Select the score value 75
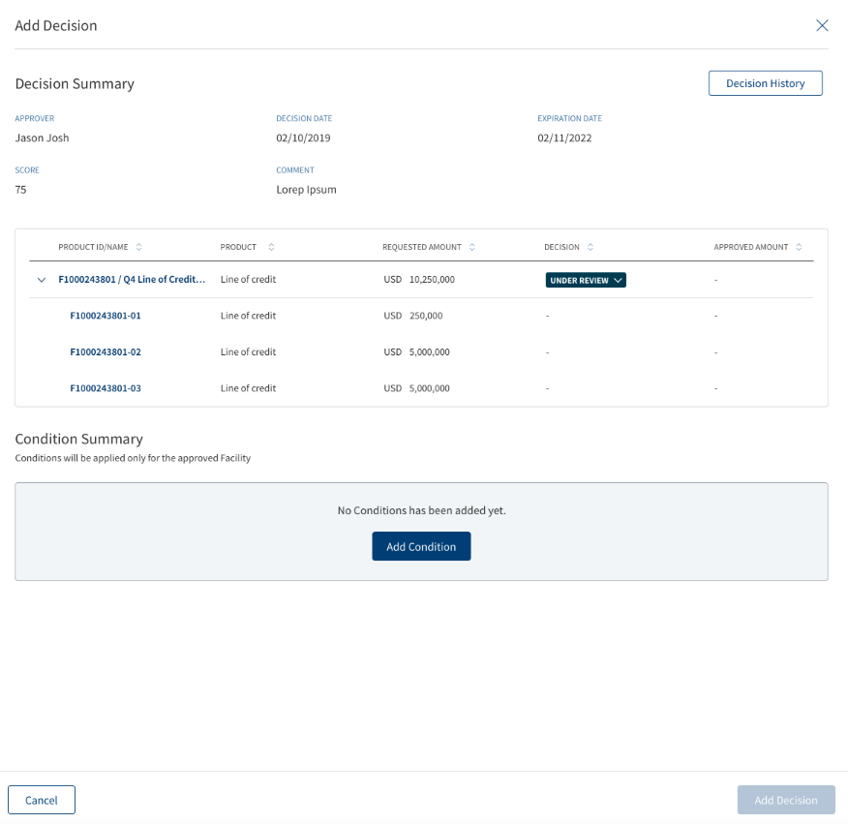The height and width of the screenshot is (824, 848). 20,190
